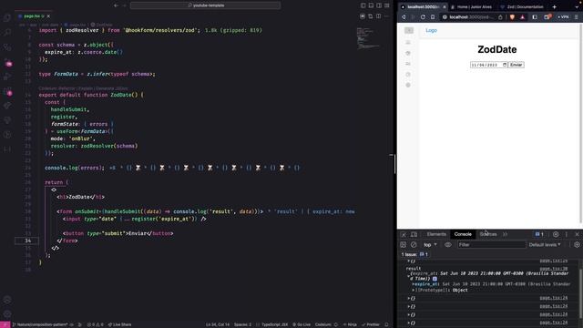Click the share icon in address bar
The height and width of the screenshot is (328, 583).
(500, 17)
